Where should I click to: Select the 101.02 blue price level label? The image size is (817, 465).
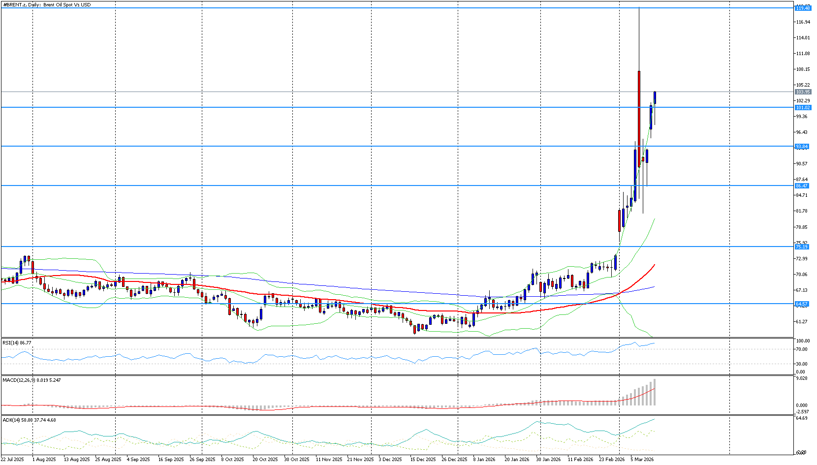click(x=803, y=107)
